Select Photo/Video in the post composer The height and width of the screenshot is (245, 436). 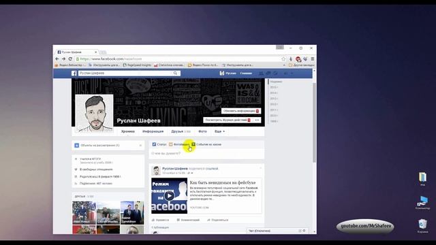click(179, 144)
